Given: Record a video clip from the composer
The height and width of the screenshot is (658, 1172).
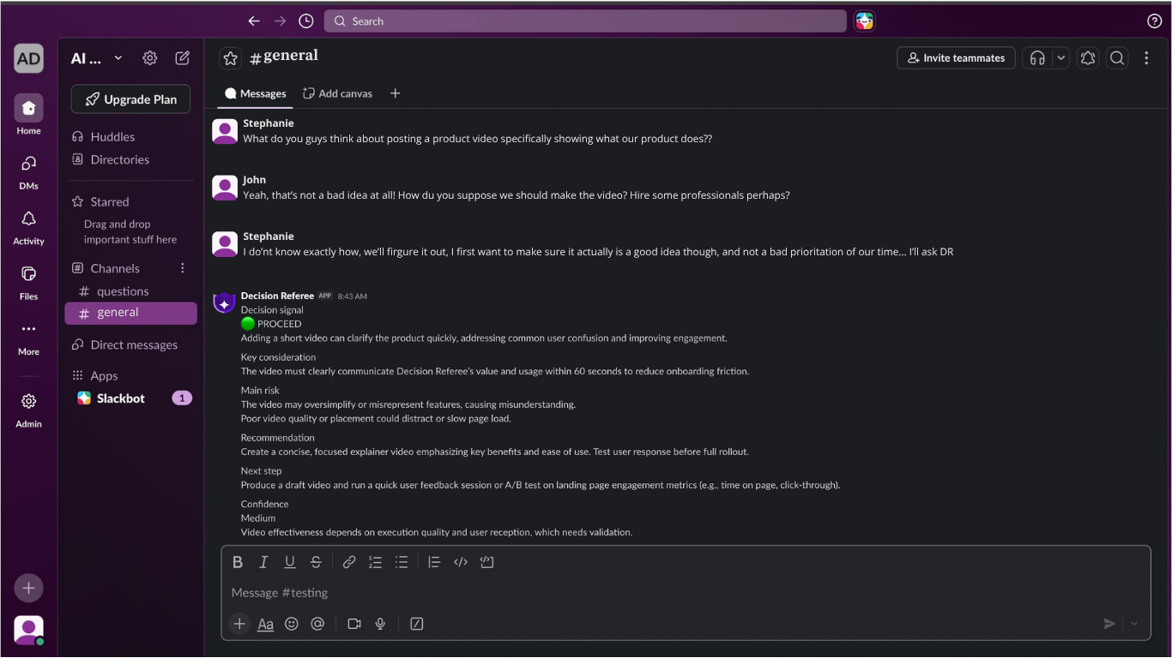Looking at the screenshot, I should [x=354, y=624].
